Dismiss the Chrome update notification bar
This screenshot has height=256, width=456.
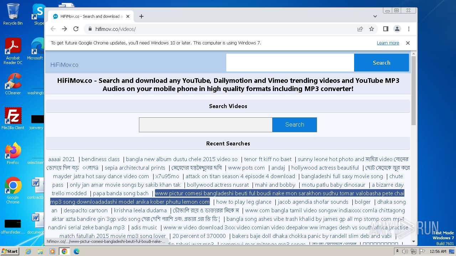tap(408, 43)
